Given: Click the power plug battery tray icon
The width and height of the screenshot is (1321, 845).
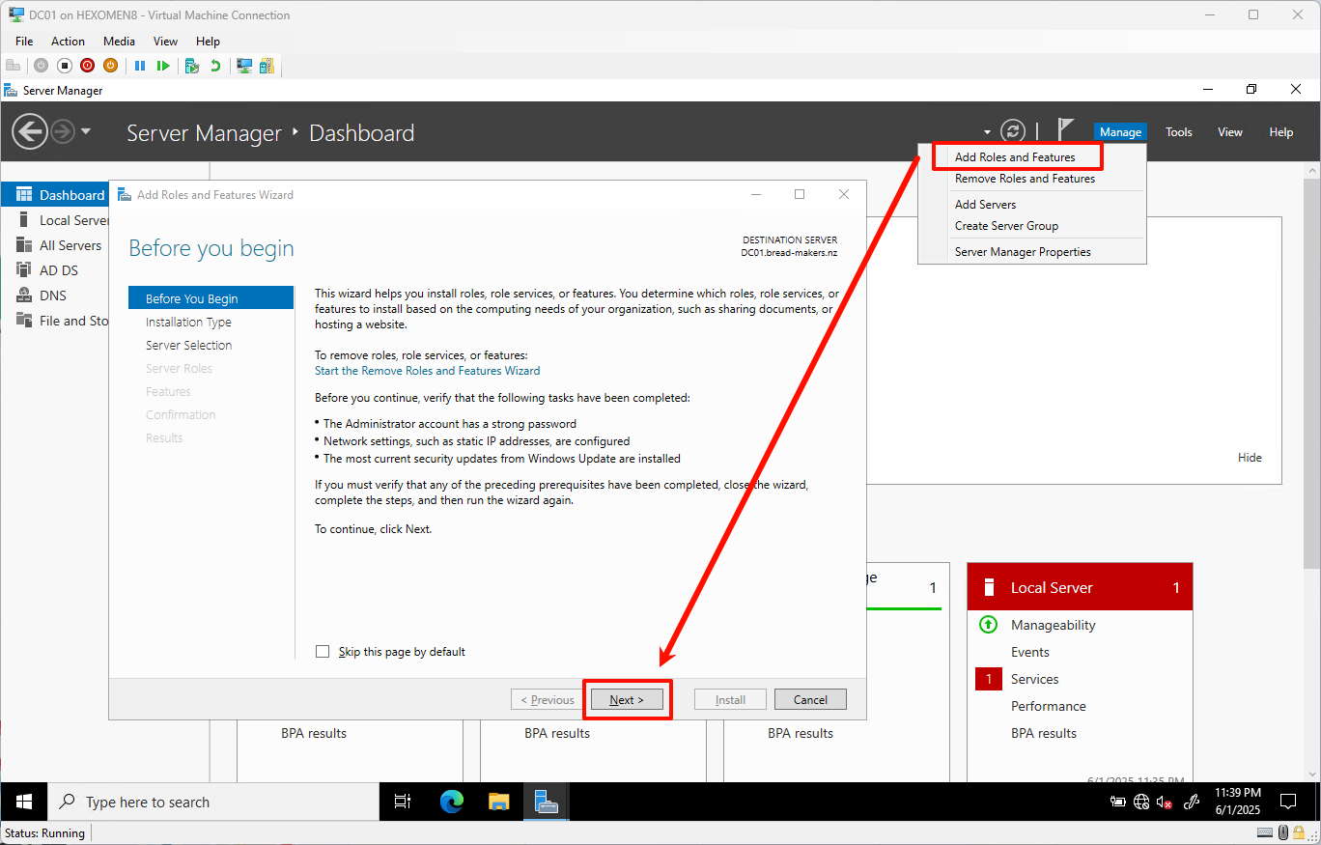Looking at the screenshot, I should 1118,802.
